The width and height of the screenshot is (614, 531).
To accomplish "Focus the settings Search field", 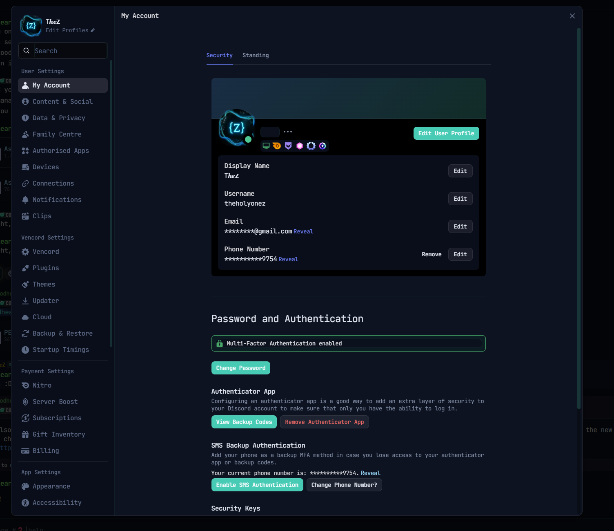I will point(63,51).
